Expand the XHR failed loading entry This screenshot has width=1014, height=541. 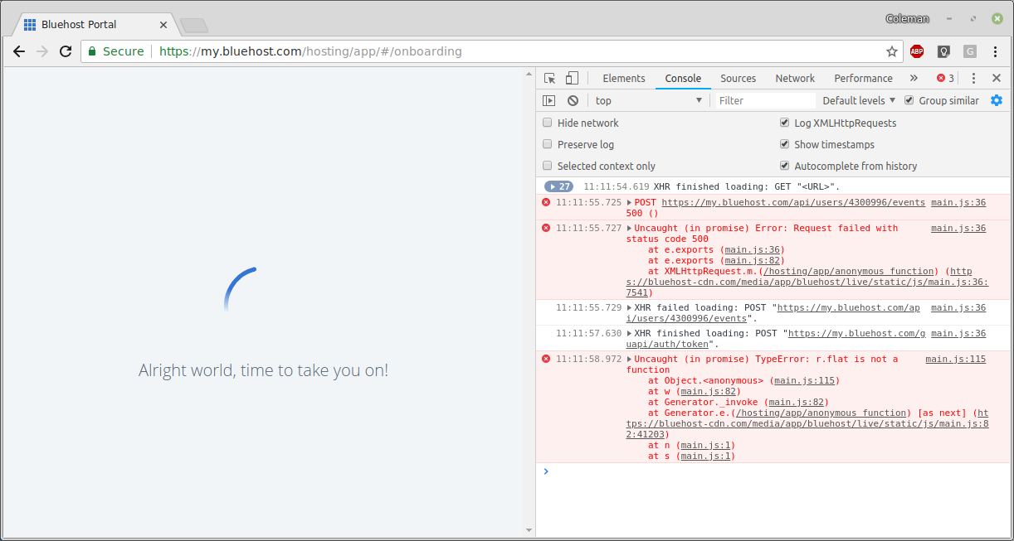(x=630, y=308)
